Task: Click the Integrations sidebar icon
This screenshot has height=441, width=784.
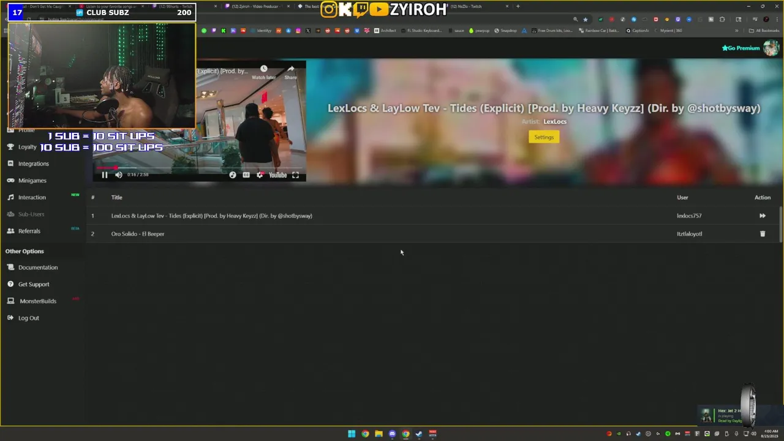Action: click(11, 164)
